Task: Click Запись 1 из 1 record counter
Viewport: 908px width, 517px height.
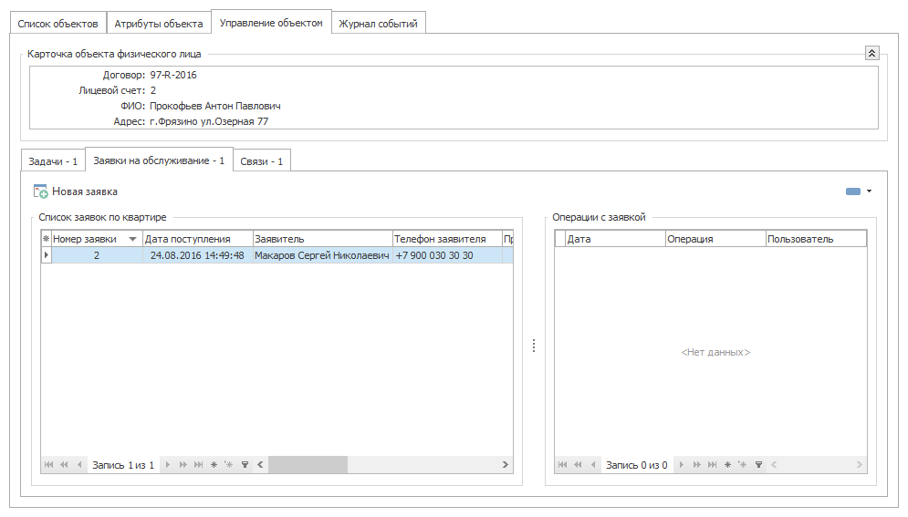Action: click(x=123, y=465)
